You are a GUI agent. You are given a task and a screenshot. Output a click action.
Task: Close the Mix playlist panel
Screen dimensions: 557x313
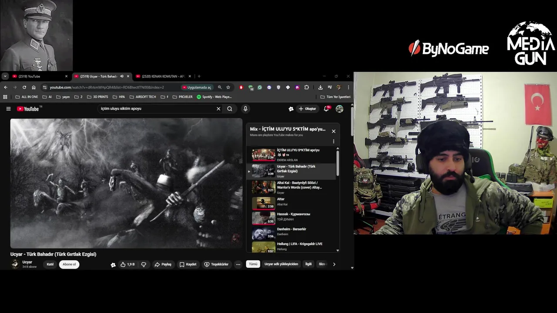click(334, 131)
